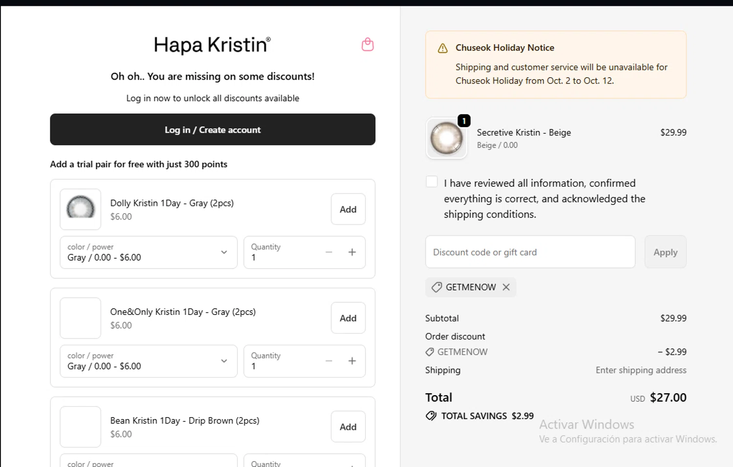Add Bean Kristin 1Day Drip Brown trial pair
Image resolution: width=733 pixels, height=467 pixels.
[x=348, y=427]
